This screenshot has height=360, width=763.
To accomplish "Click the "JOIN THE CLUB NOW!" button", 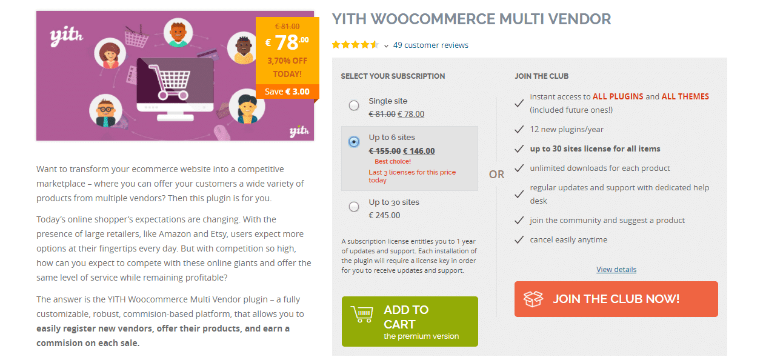I will coord(616,298).
